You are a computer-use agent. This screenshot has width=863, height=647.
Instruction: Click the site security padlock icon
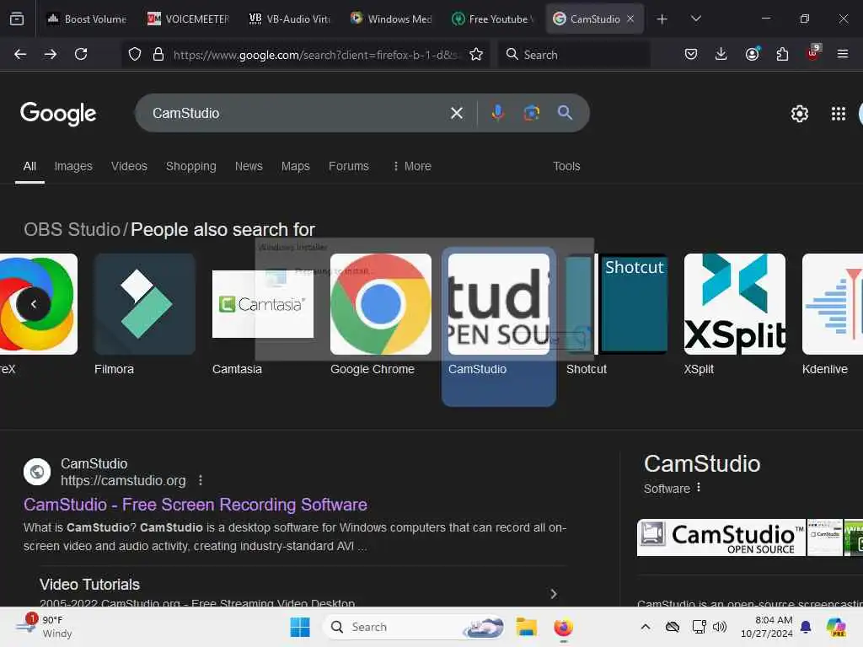[x=158, y=54]
